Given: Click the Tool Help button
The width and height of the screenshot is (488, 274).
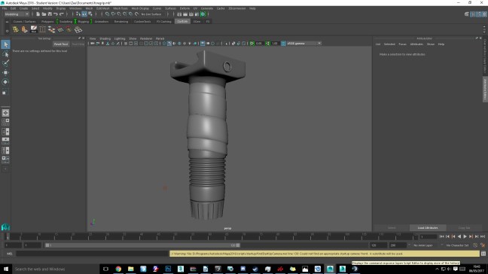Looking at the screenshot, I should click(x=78, y=44).
